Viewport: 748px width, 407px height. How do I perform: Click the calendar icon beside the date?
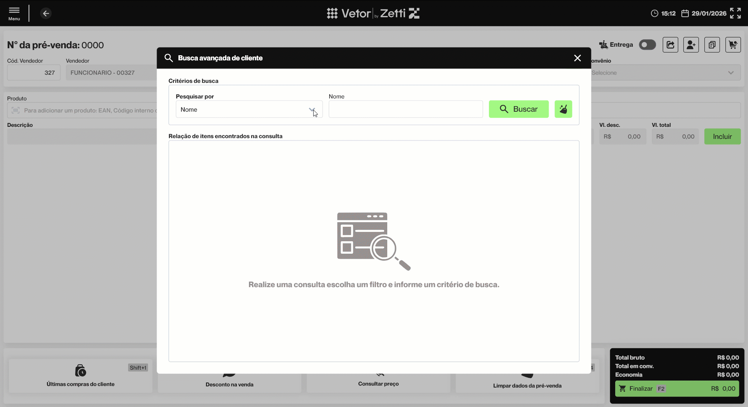pyautogui.click(x=685, y=14)
